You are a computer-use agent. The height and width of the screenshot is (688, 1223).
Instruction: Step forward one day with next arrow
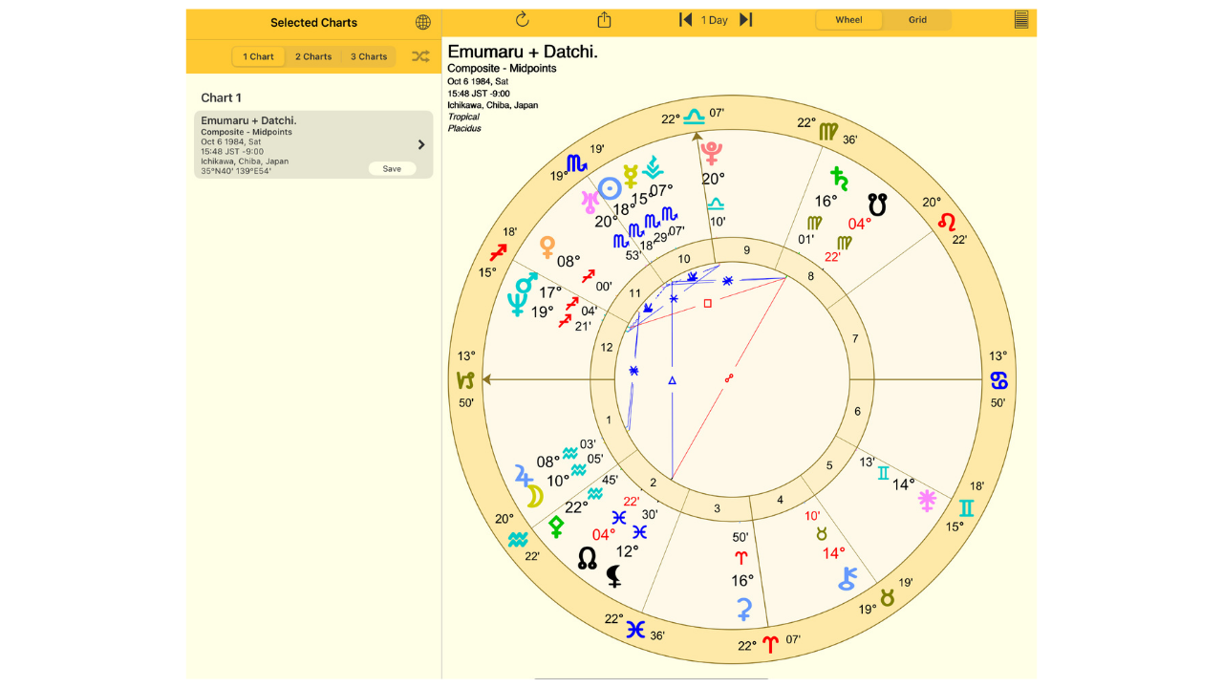746,20
